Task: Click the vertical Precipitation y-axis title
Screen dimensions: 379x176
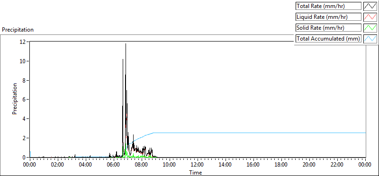Action: 15,99
